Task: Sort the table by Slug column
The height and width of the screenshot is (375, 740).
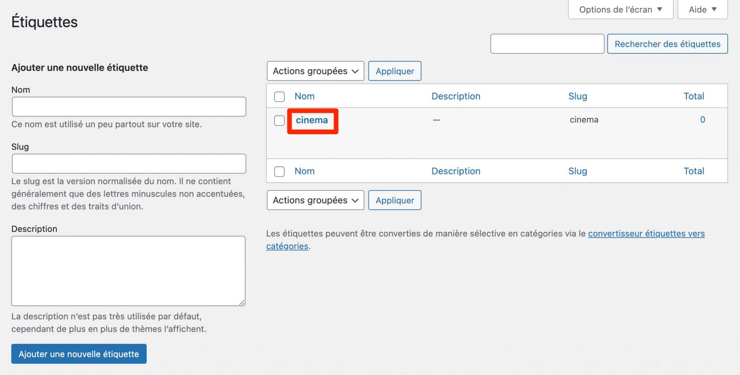Action: [577, 96]
